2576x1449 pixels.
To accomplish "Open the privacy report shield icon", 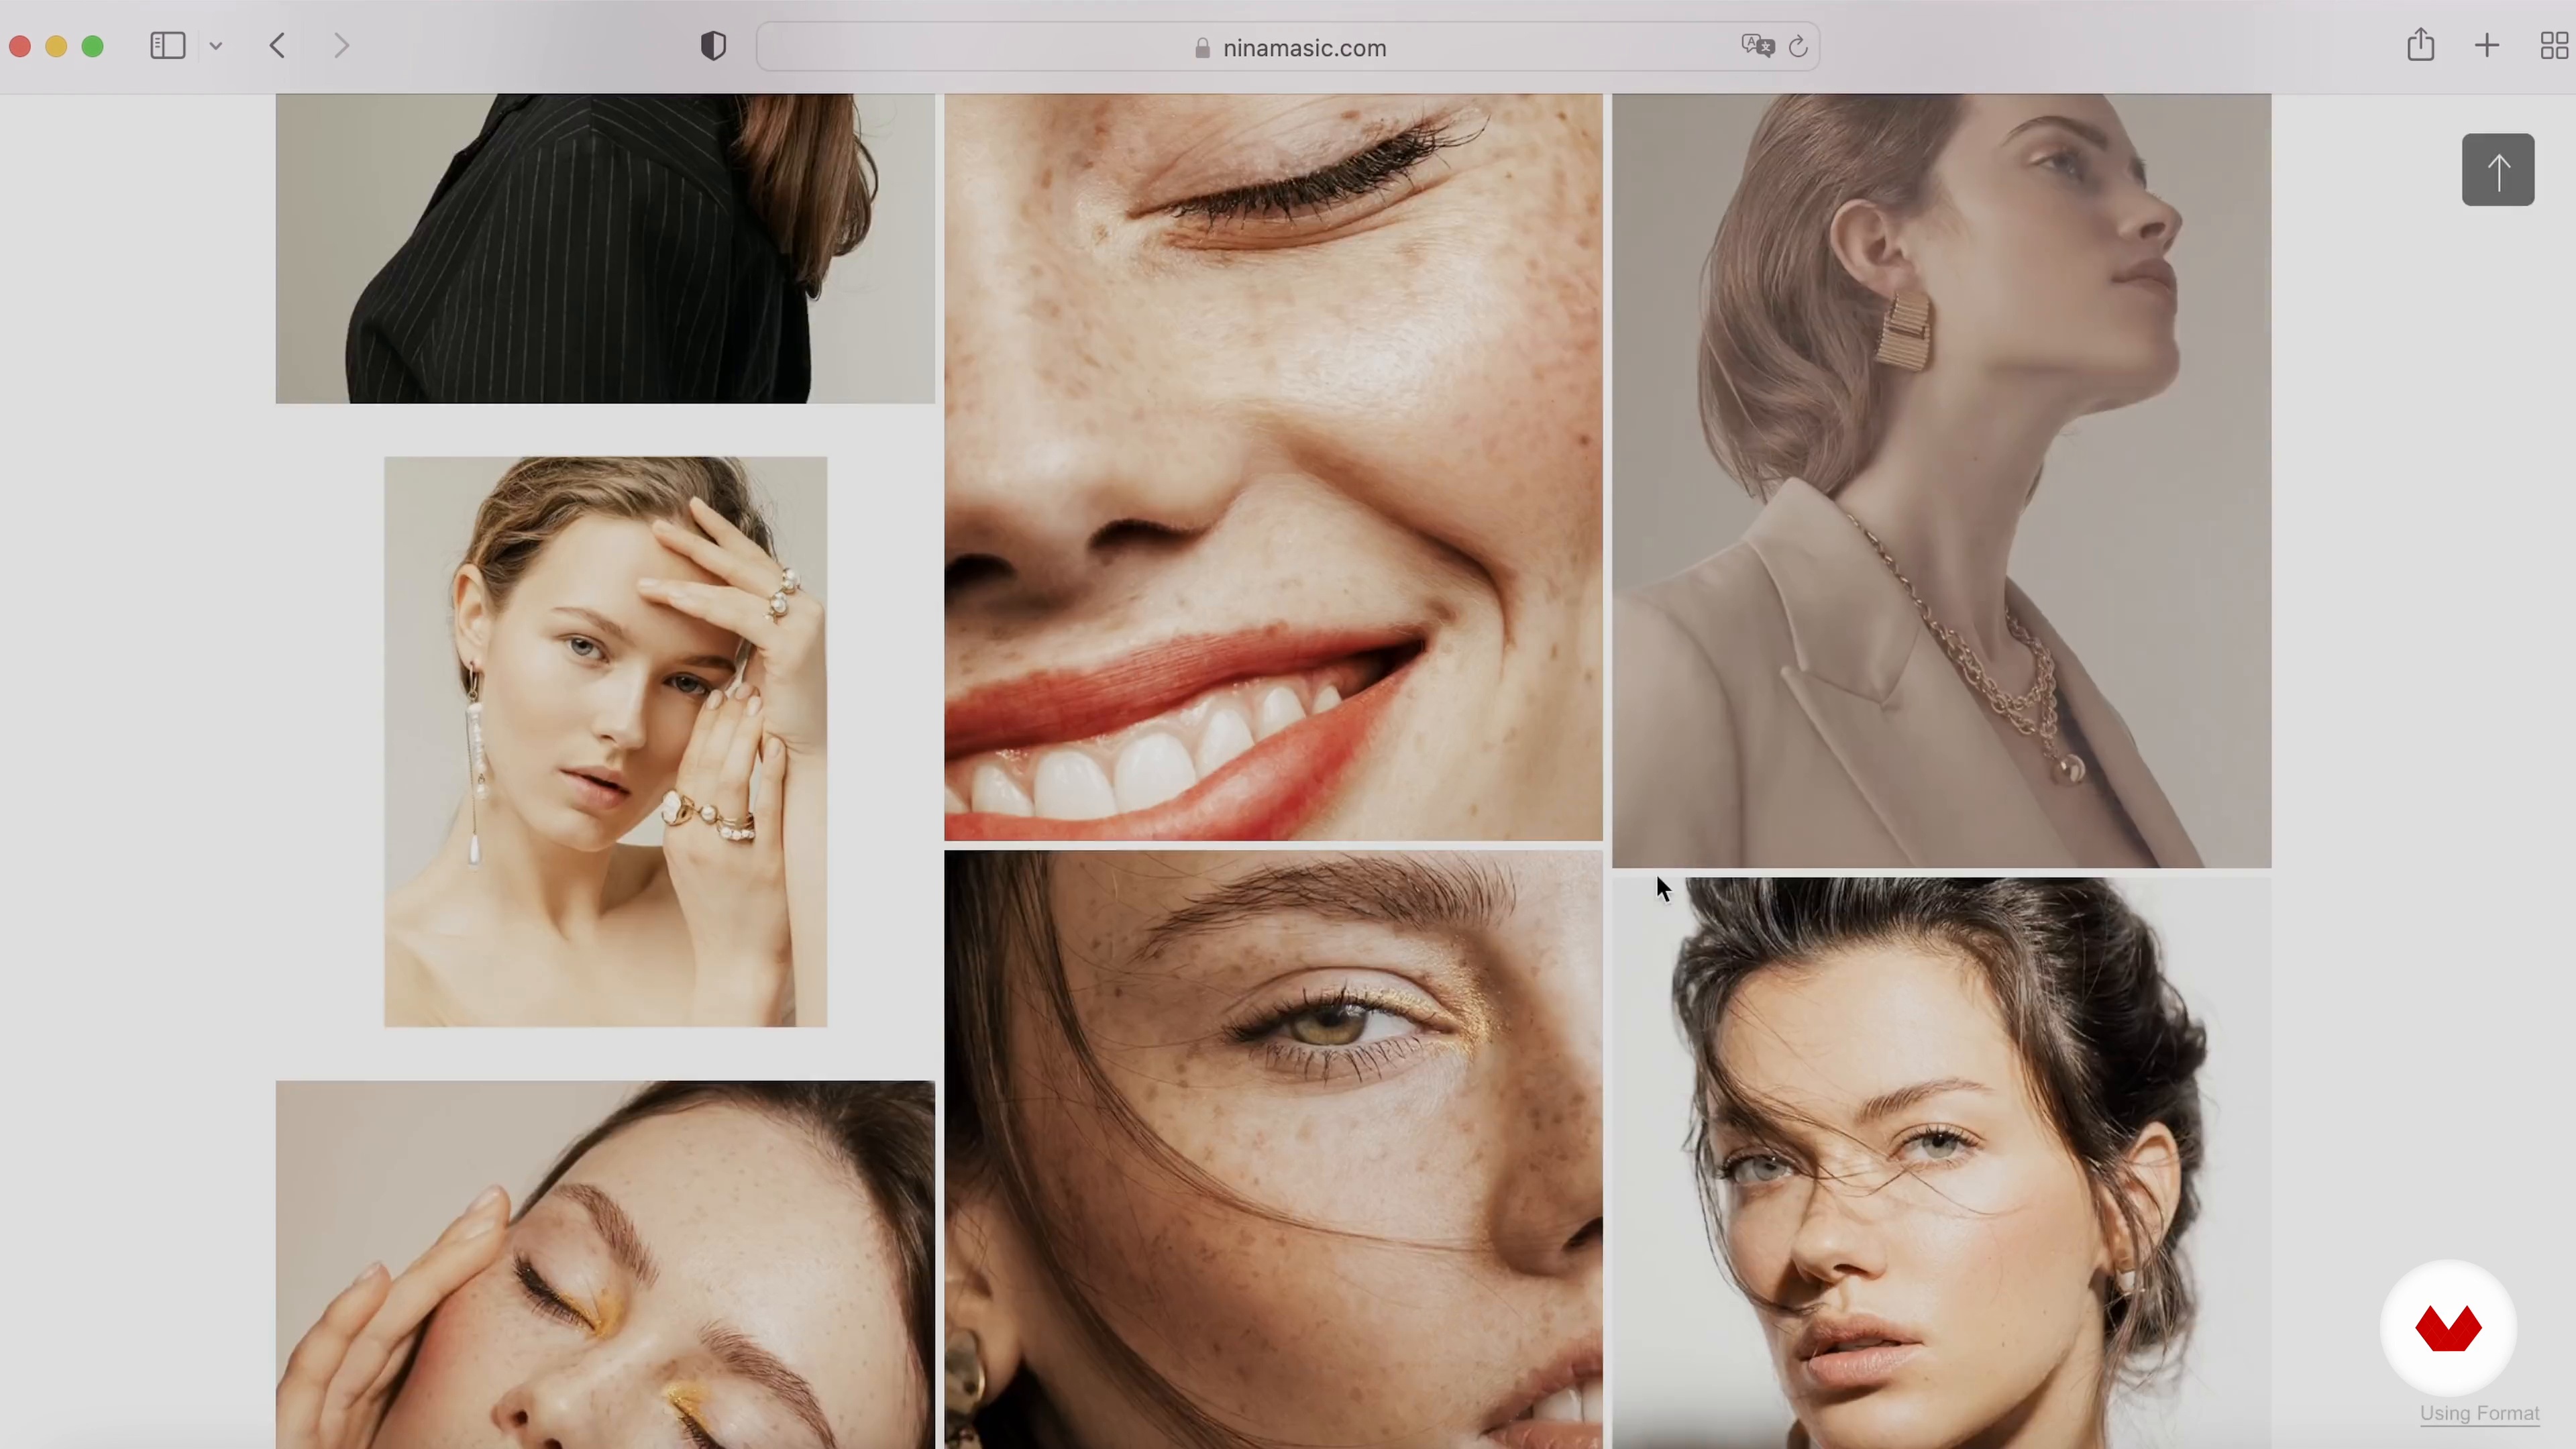I will 713,46.
